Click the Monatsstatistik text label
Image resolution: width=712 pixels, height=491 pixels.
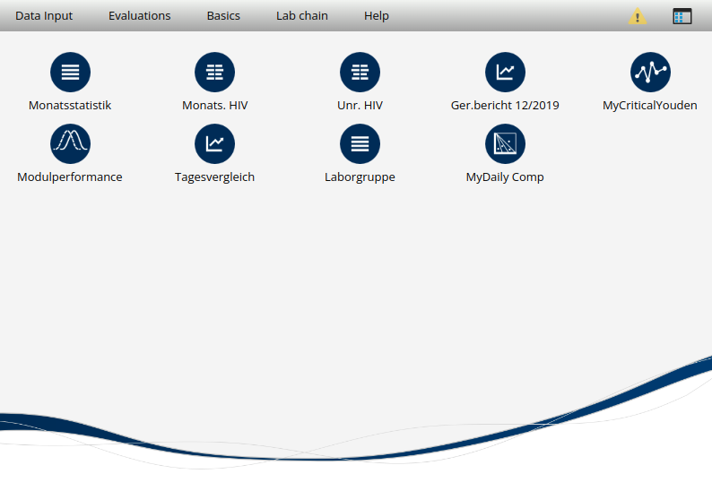70,106
